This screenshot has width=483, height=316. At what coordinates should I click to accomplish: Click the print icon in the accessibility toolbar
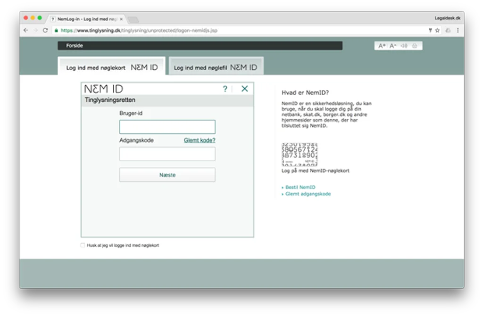(x=415, y=46)
